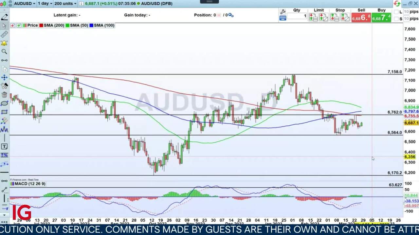Click the blue keyboard icon
The height and width of the screenshot is (235, 419).
tap(283, 18)
